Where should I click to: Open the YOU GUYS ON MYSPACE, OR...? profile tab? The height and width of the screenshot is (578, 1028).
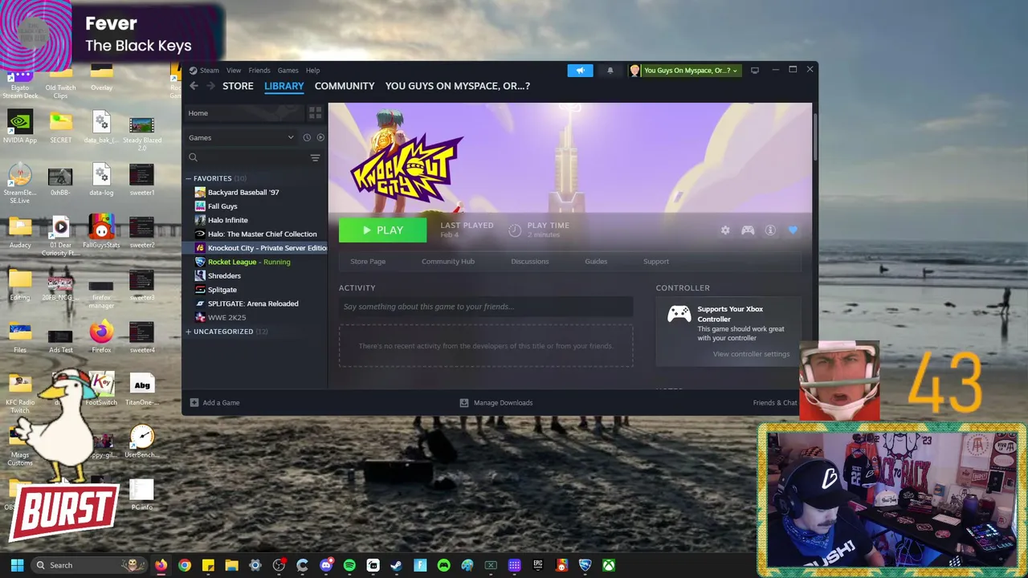(458, 86)
